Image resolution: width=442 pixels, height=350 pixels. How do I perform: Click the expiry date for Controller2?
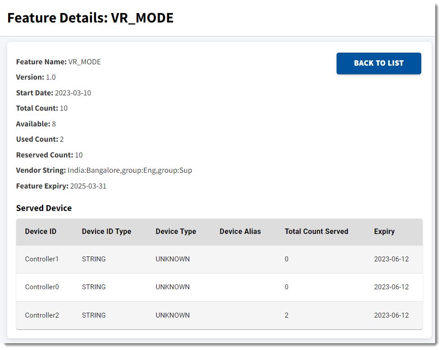click(391, 315)
